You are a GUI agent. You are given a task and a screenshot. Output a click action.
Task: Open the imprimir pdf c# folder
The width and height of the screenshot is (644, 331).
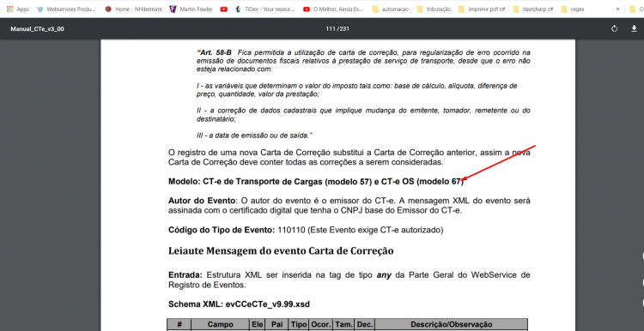coord(482,9)
